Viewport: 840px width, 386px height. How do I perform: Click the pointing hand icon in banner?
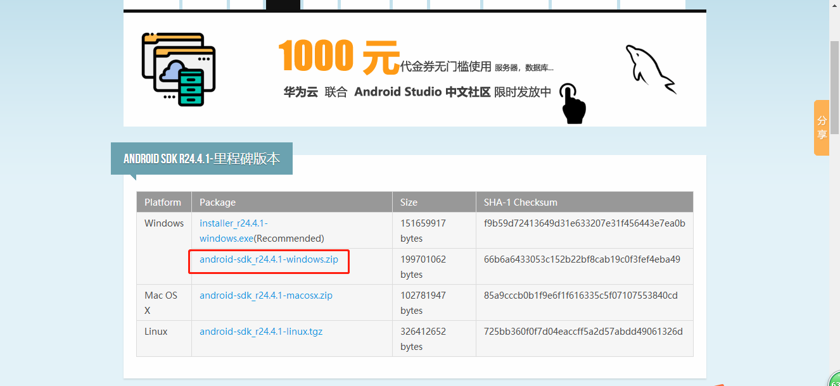click(573, 103)
